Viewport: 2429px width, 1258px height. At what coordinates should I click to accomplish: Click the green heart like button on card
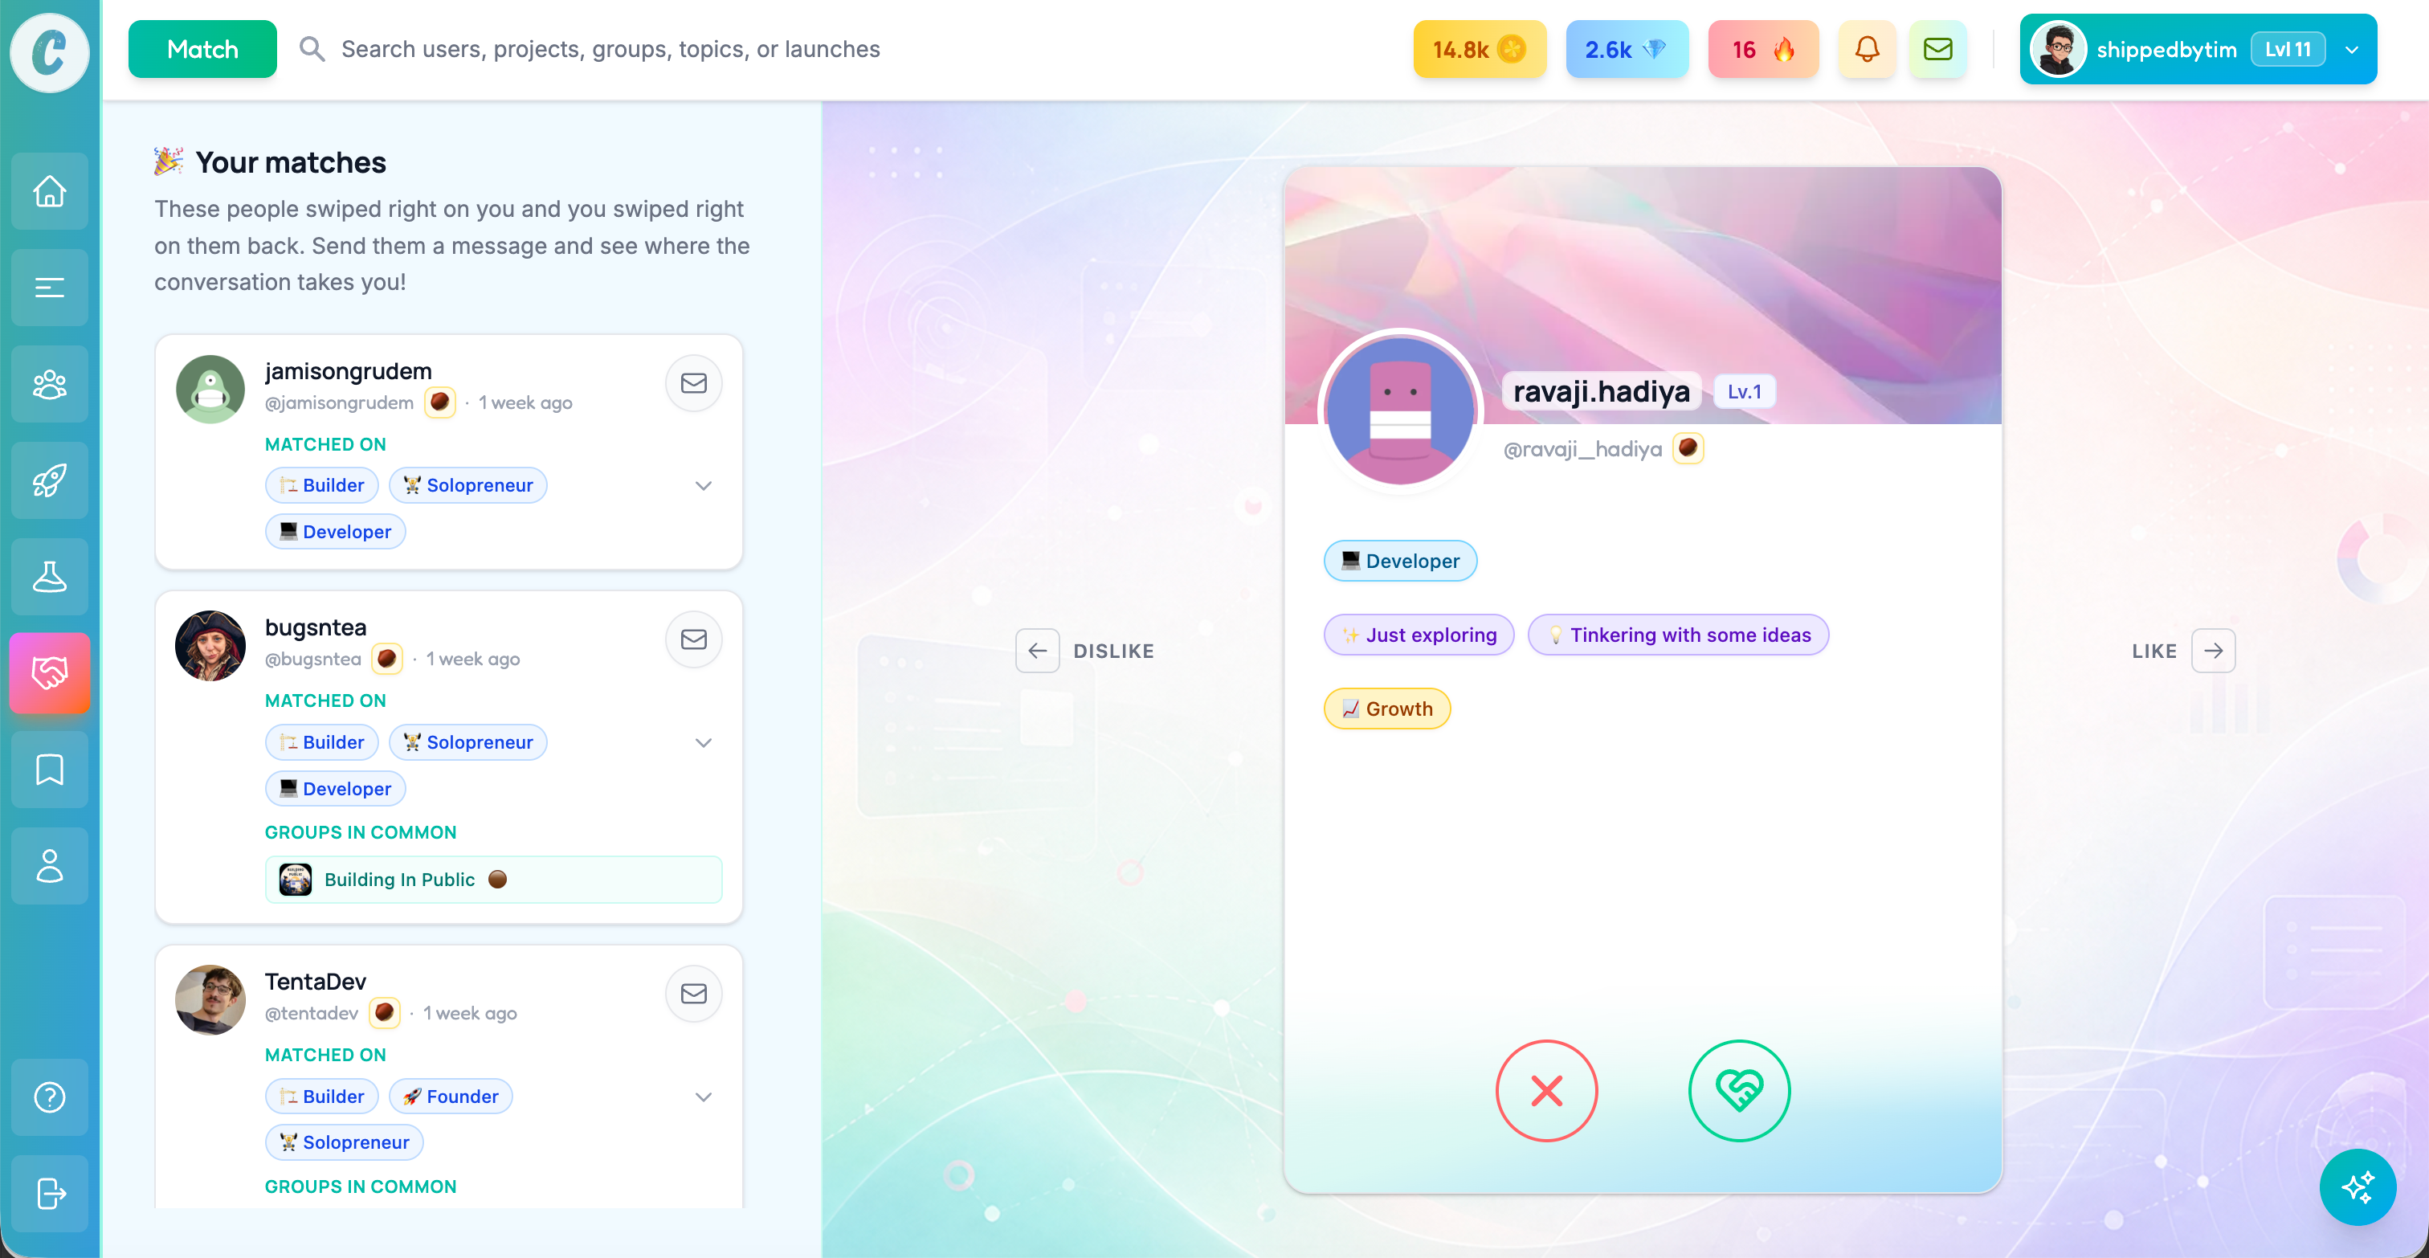click(1739, 1090)
